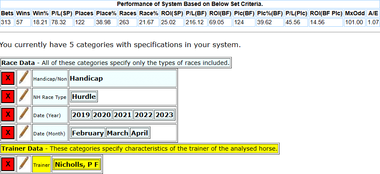Click the MxOdd value 101.00
Viewport: 380px width, 174px height.
pos(355,22)
